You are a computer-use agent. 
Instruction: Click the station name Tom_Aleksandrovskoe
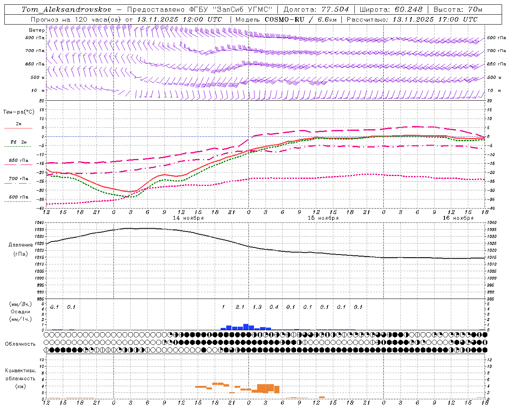point(67,10)
